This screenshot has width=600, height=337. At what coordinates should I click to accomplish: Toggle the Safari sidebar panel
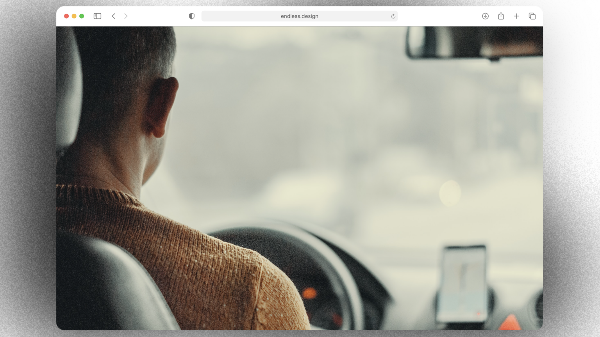(97, 16)
